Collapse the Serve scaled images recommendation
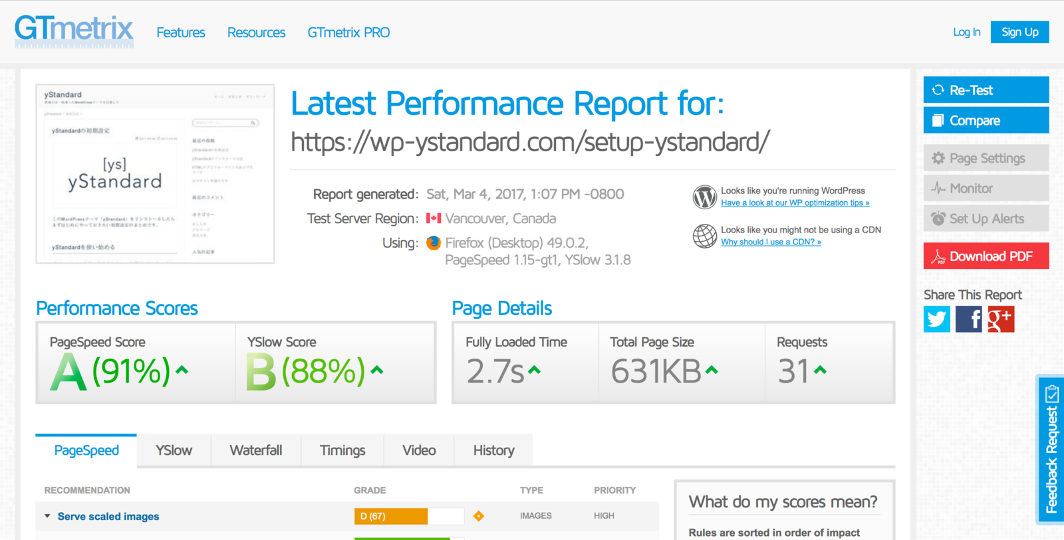The height and width of the screenshot is (540, 1064). click(47, 516)
